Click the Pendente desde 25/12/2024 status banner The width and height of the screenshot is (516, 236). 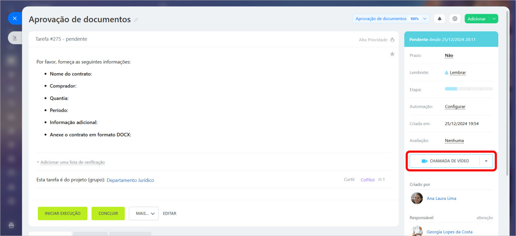click(x=451, y=39)
